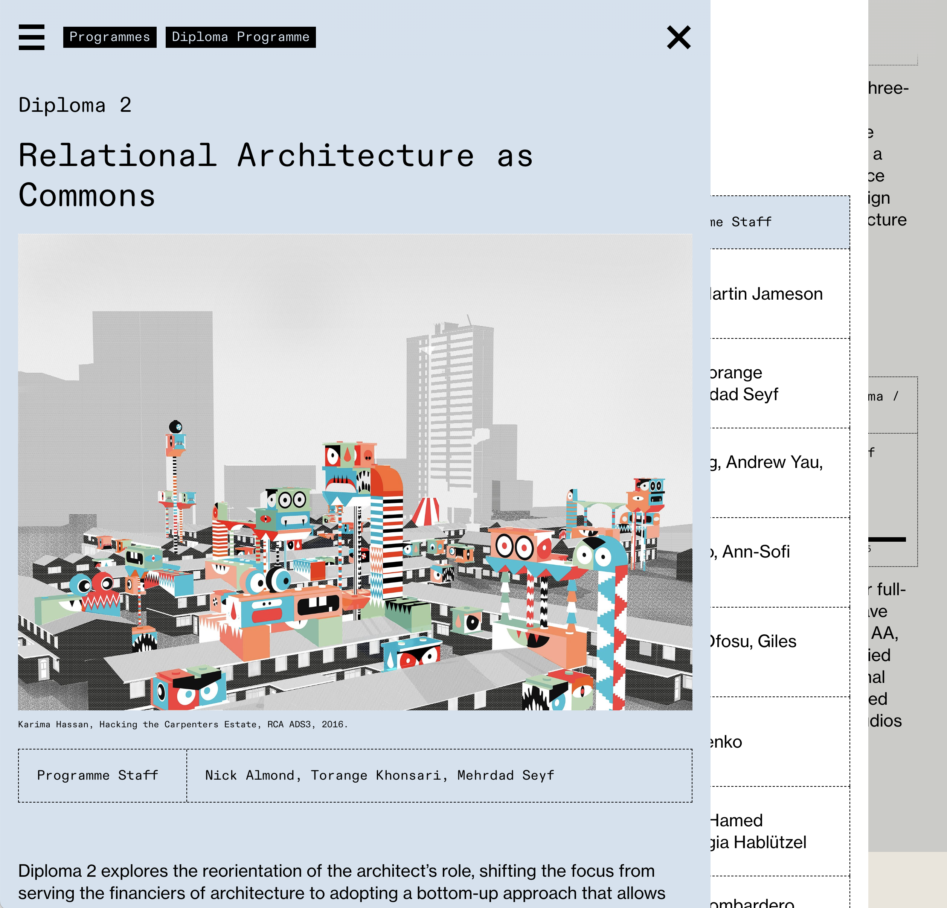947x908 pixels.
Task: Click the Andrew Yau row in background list
Action: click(780, 473)
